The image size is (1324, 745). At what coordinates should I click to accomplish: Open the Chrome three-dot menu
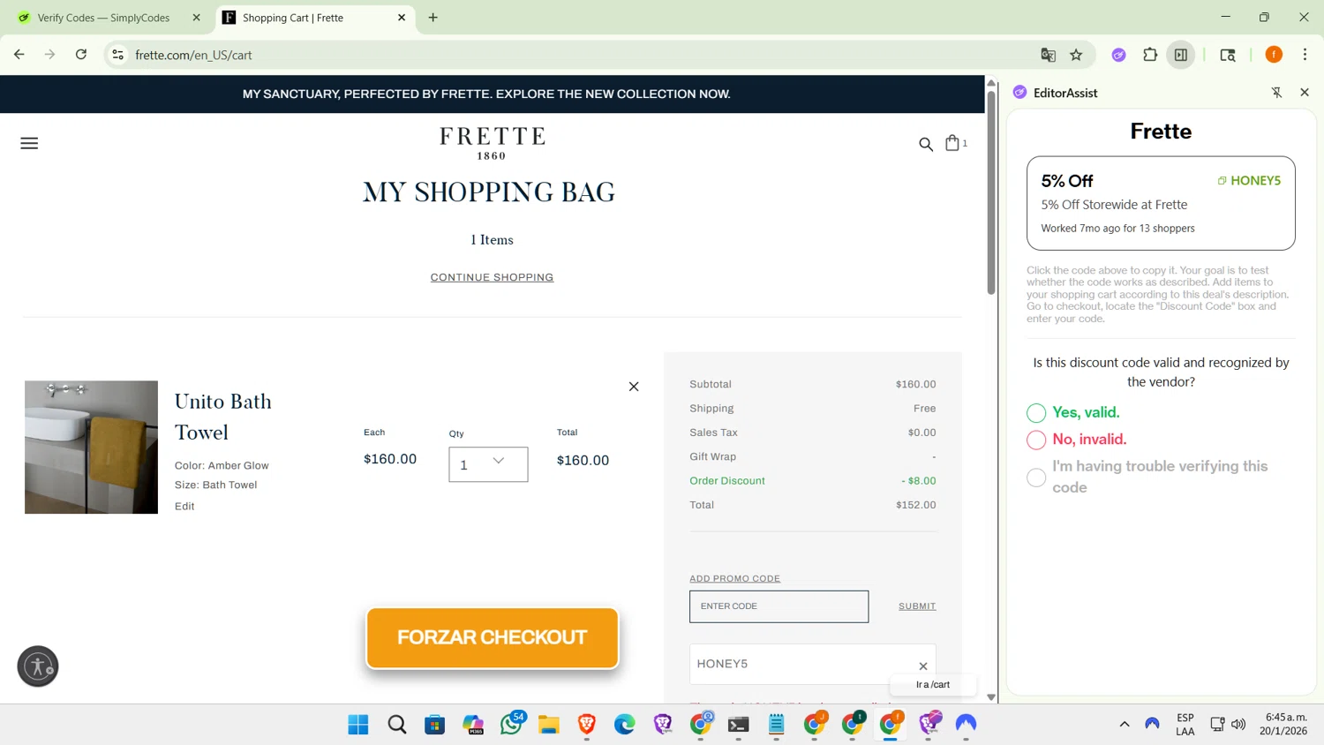(x=1305, y=55)
